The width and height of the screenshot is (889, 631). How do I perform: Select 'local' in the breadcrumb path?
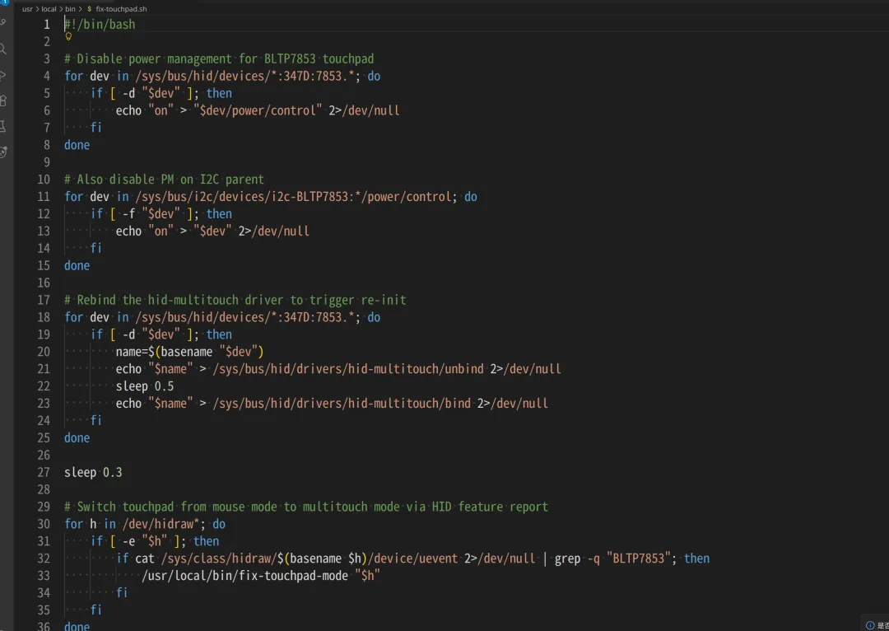(x=49, y=9)
